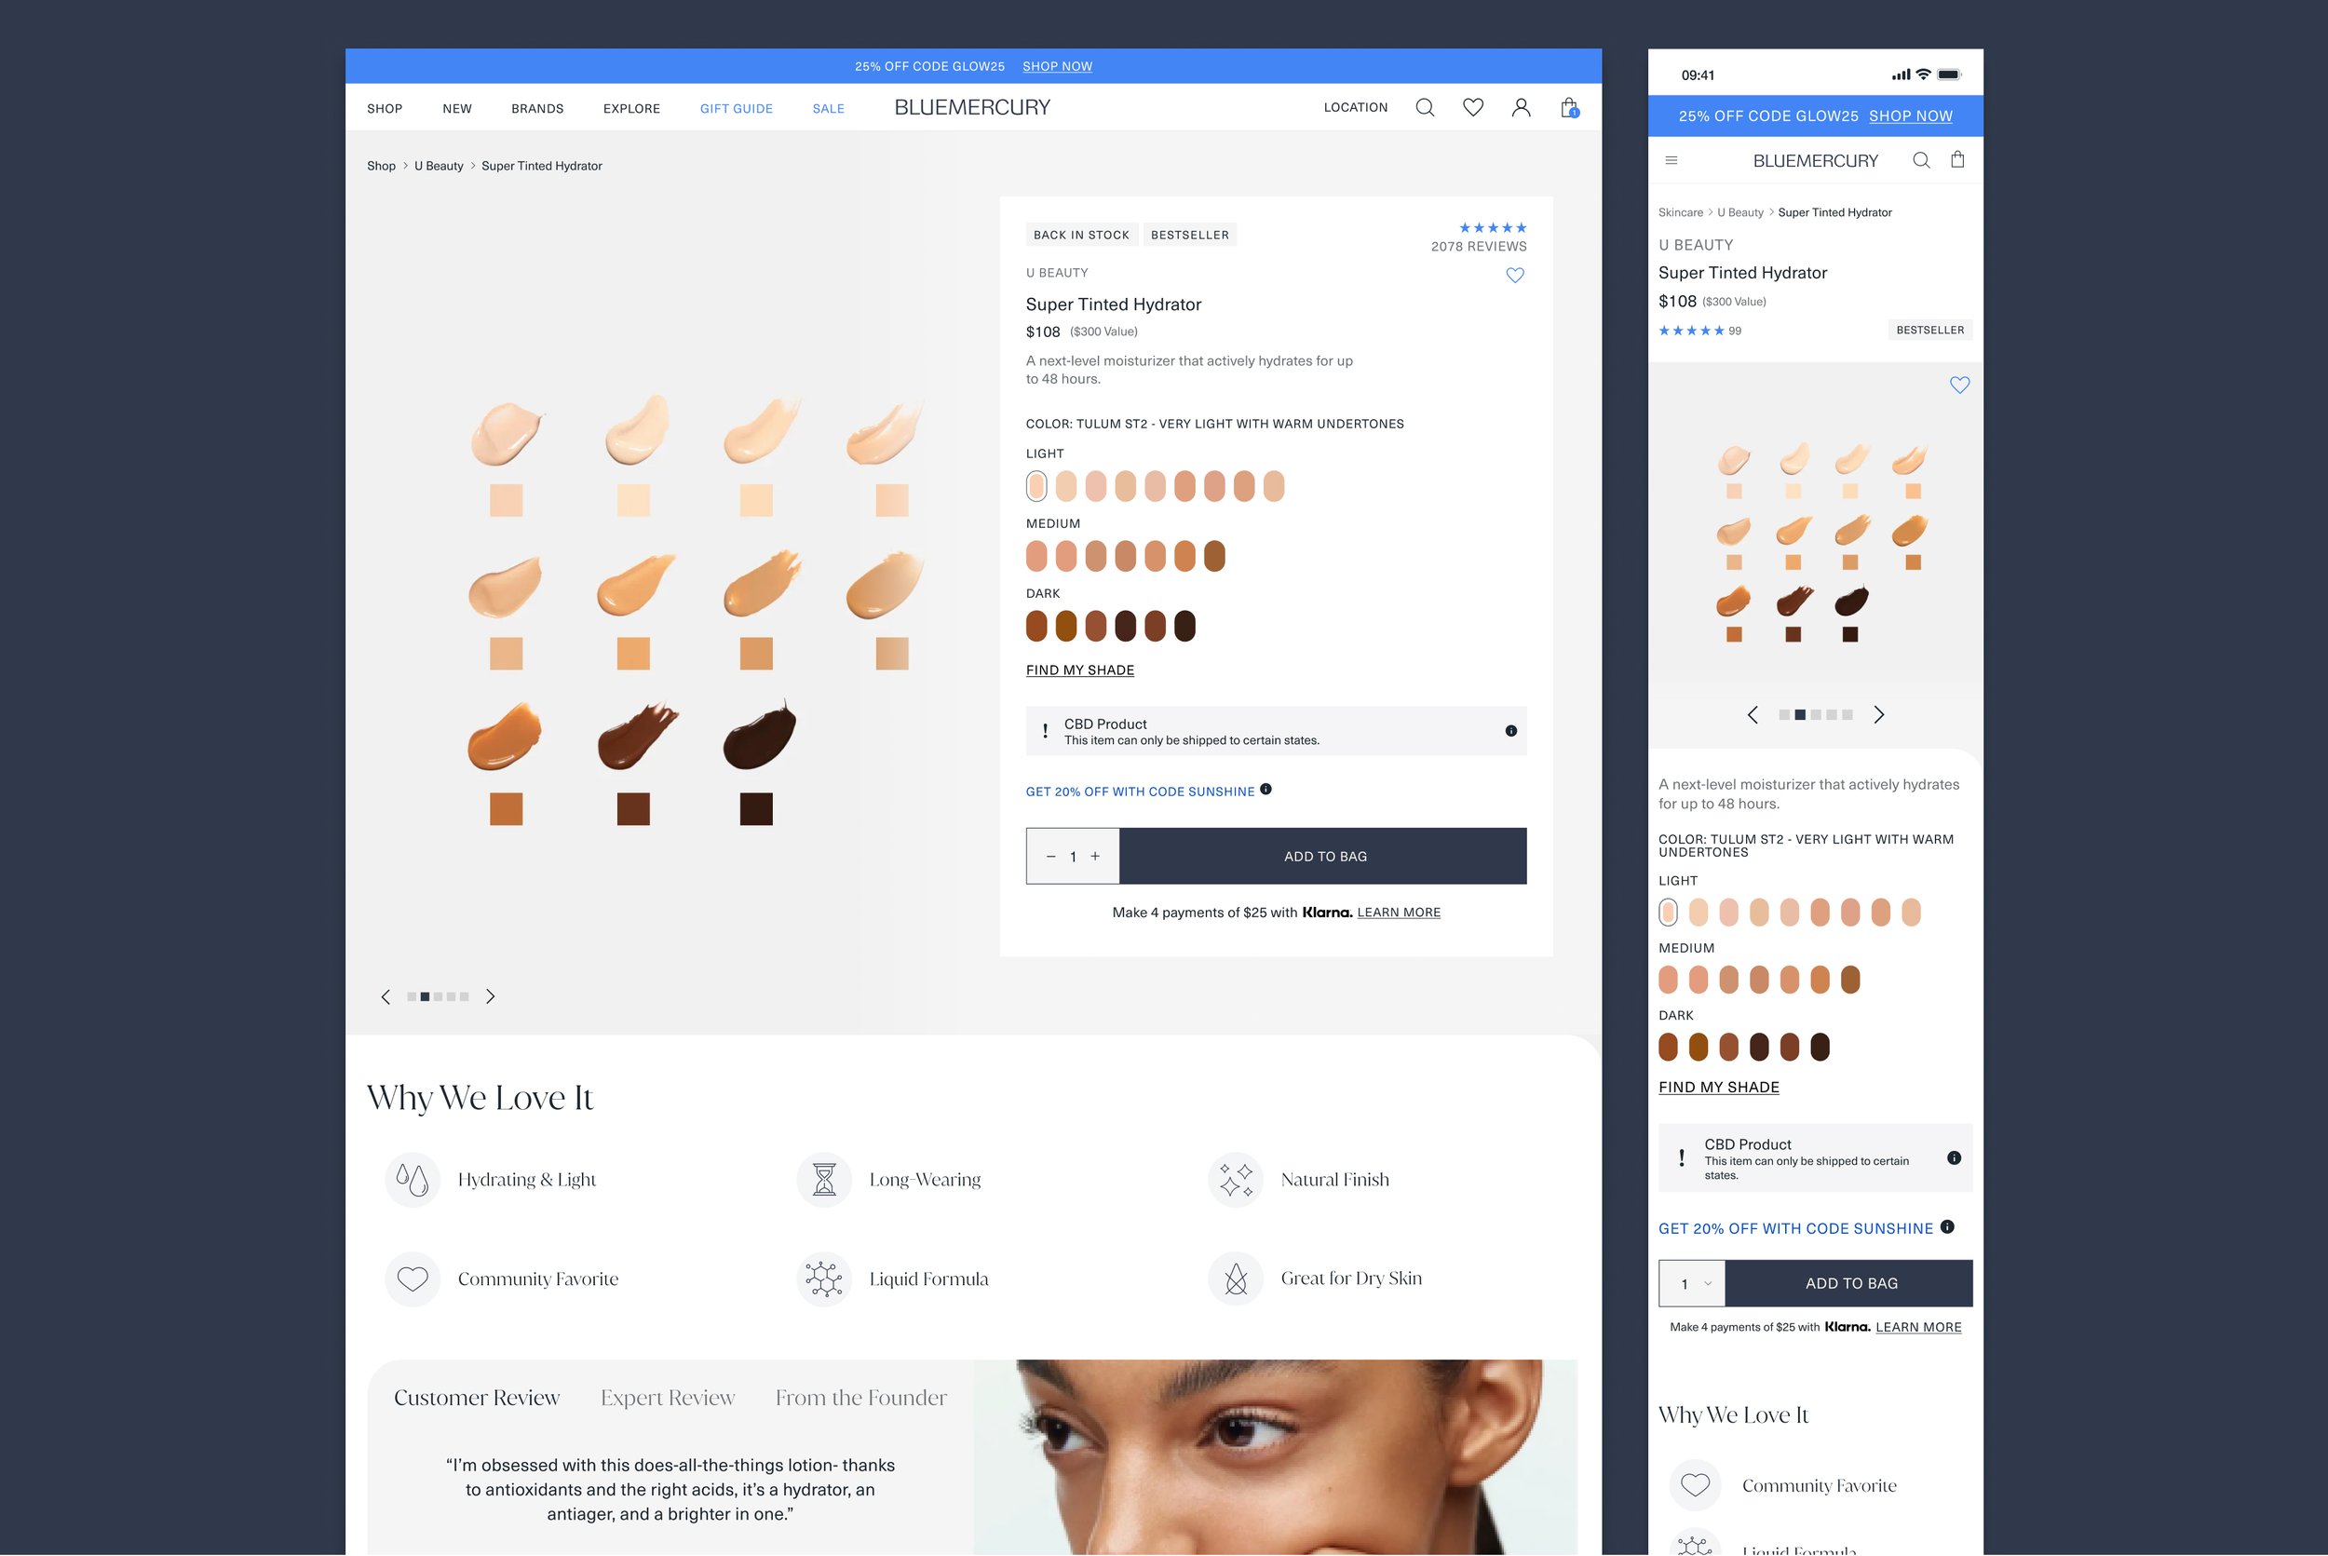Select last DARK shade swatch on desktop
2328x1556 pixels.
click(1184, 626)
